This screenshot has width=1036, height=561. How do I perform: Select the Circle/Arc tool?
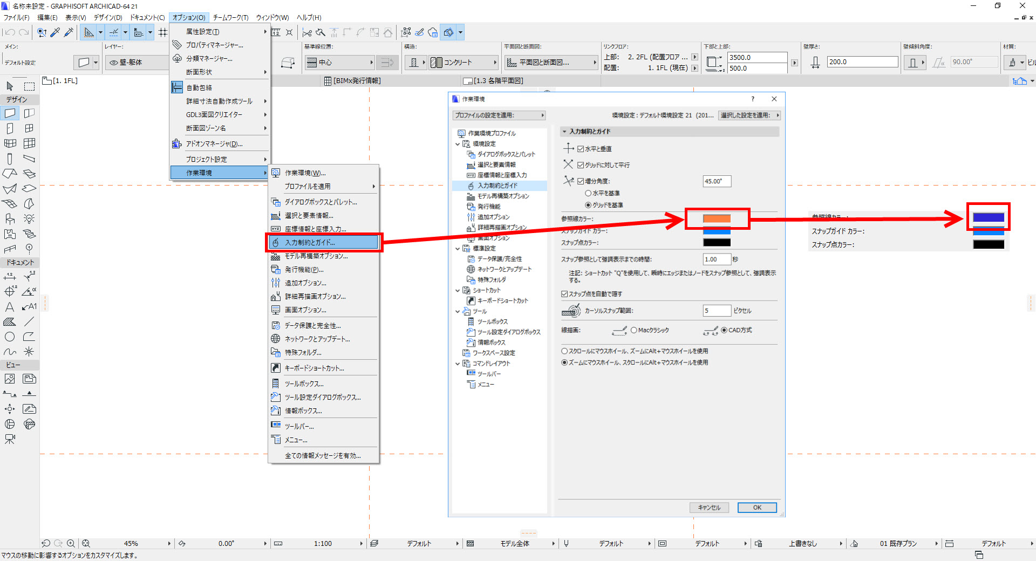point(10,337)
